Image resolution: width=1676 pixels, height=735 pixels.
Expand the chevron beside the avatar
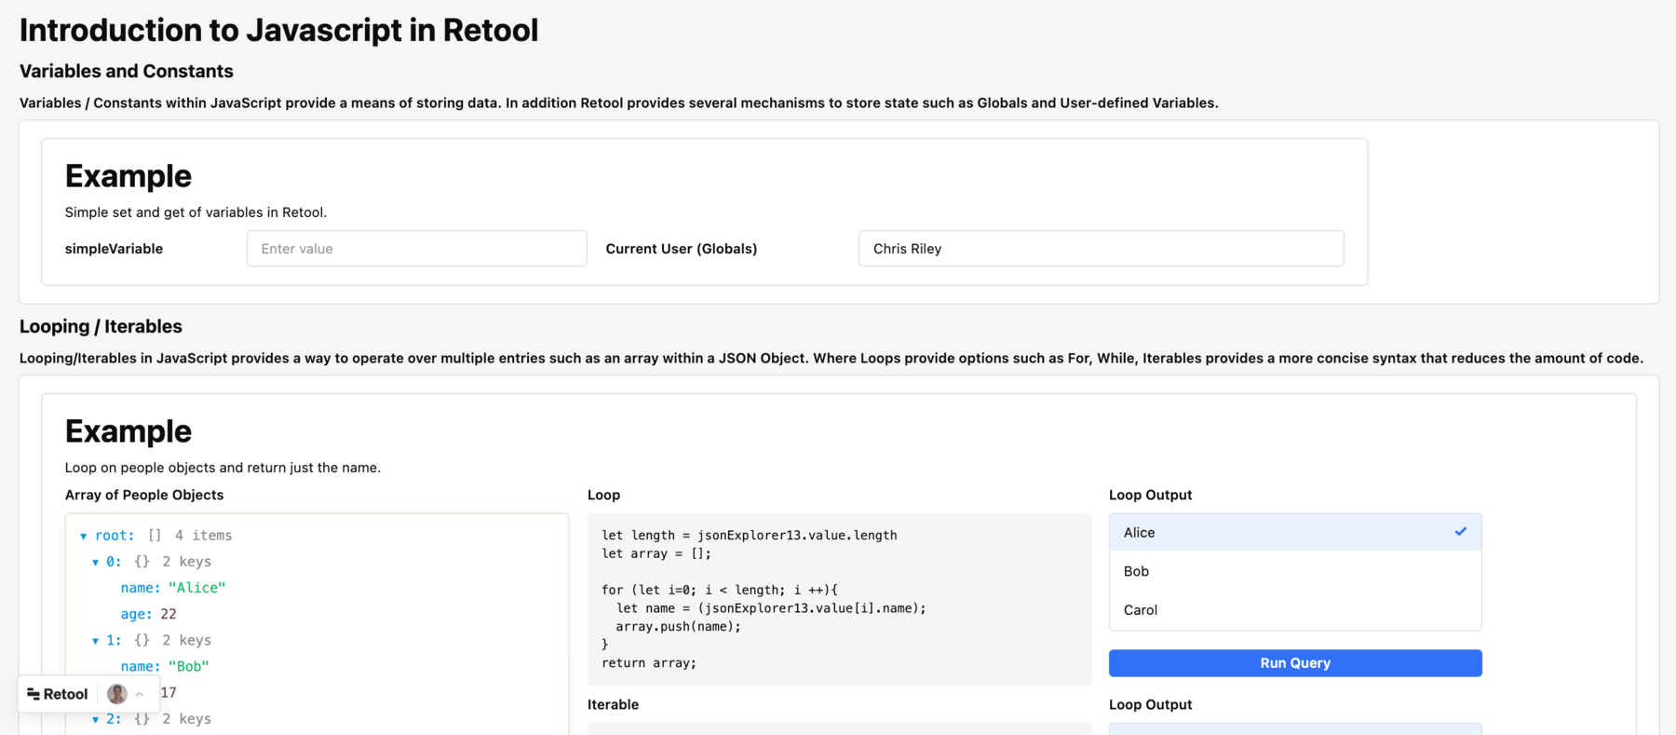point(140,694)
